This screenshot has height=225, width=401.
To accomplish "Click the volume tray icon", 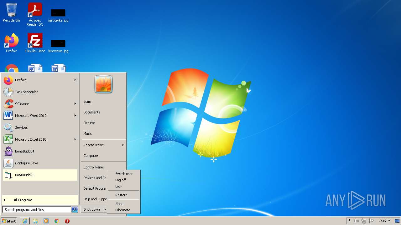I will pyautogui.click(x=356, y=221).
